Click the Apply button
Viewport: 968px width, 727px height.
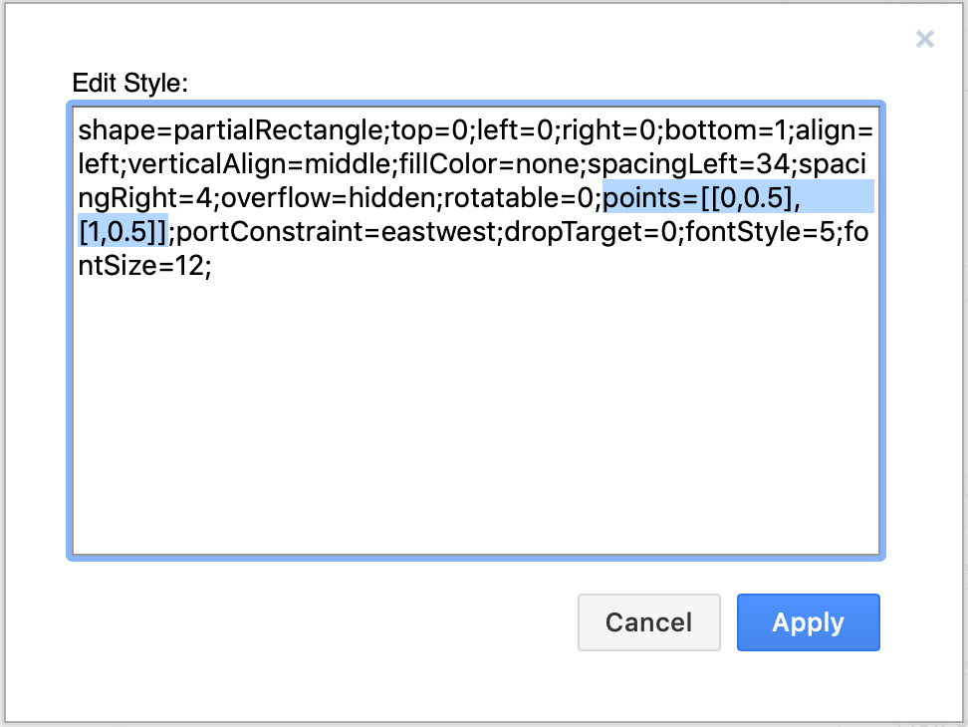click(x=808, y=621)
